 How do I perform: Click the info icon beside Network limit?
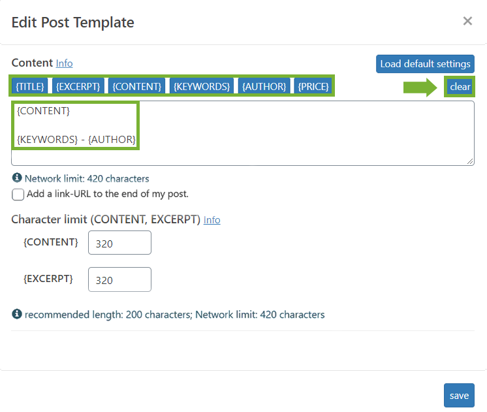point(17,178)
